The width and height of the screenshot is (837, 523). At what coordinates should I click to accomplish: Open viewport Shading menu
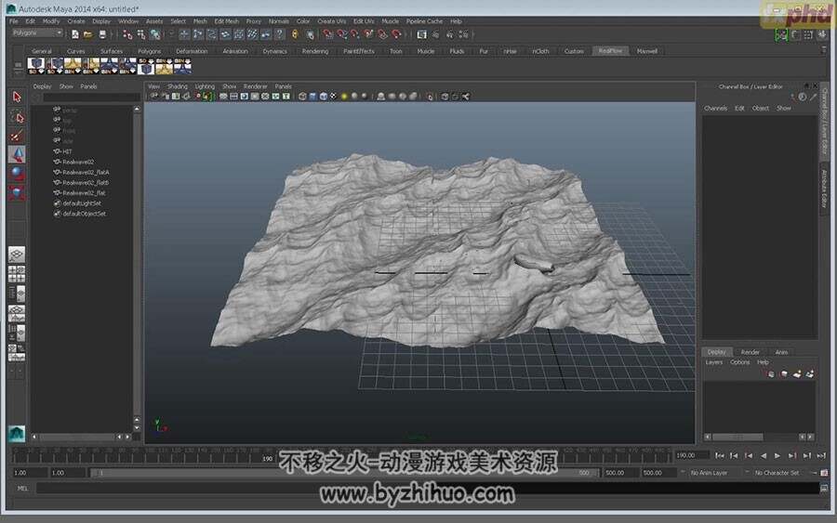pyautogui.click(x=178, y=86)
